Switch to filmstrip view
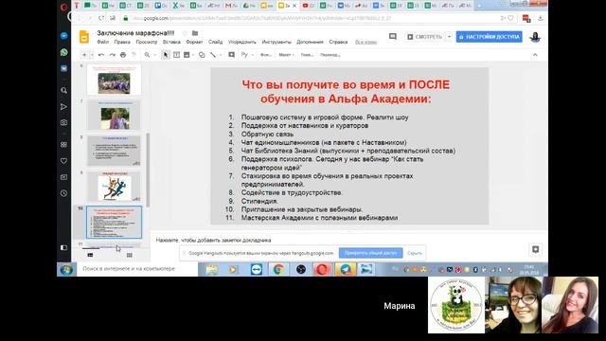Image resolution: width=606 pixels, height=341 pixels. 90,255
